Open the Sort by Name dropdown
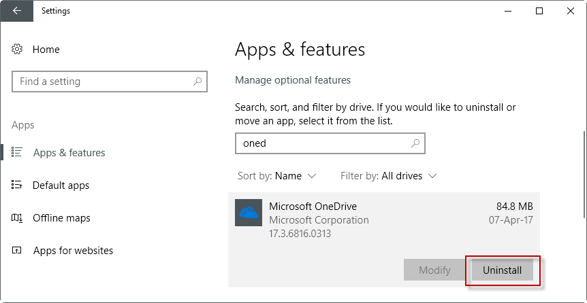Screen dimensions: 587x303 [x=277, y=176]
